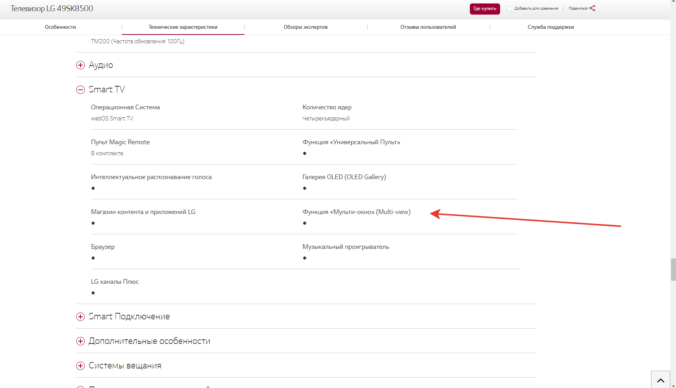Expand the Системы вещания section heading
The image size is (676, 388).
click(x=125, y=366)
